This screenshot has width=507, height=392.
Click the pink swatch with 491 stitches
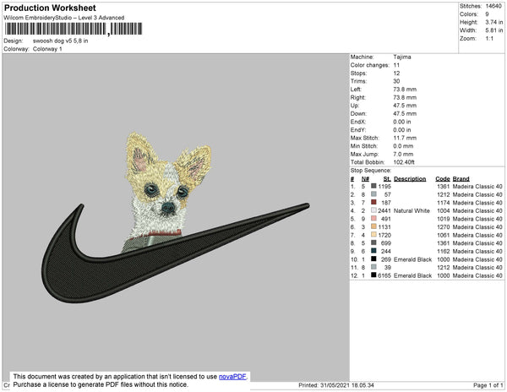[x=373, y=218]
